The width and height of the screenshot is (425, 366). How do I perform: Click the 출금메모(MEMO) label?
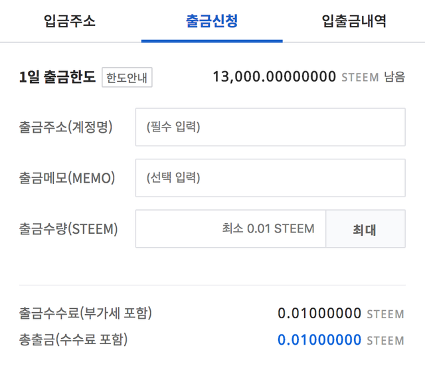67,178
